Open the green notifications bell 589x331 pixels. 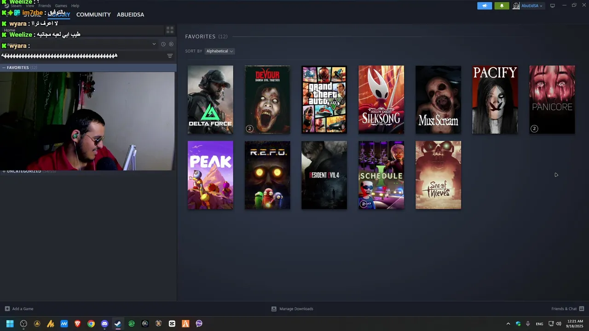point(502,6)
